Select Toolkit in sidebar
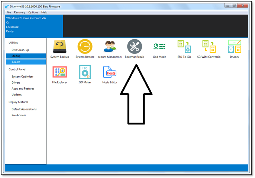Screen dimensions: 255x178 click(26, 62)
